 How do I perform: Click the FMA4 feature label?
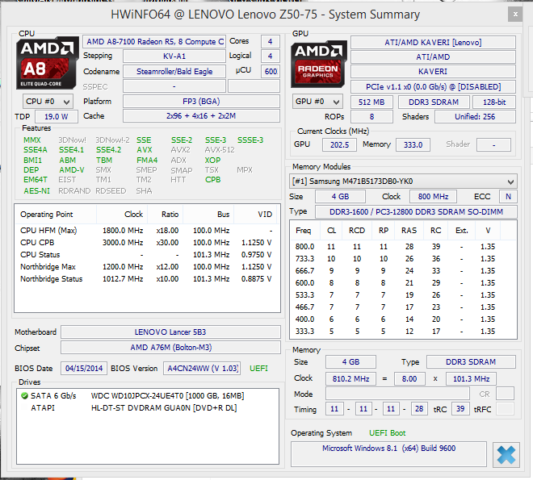(147, 161)
